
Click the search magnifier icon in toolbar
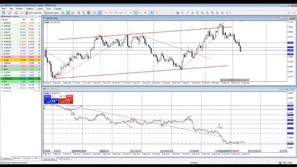pos(289,13)
